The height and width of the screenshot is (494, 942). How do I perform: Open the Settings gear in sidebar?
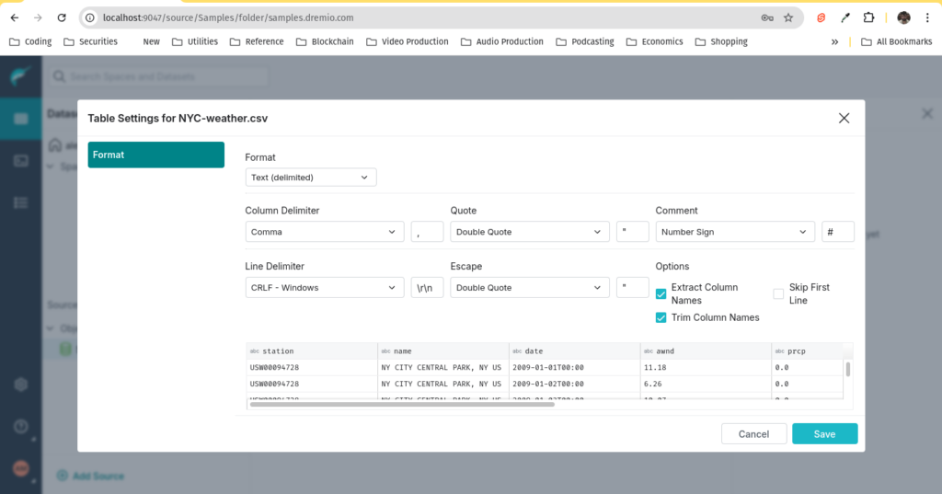click(20, 385)
